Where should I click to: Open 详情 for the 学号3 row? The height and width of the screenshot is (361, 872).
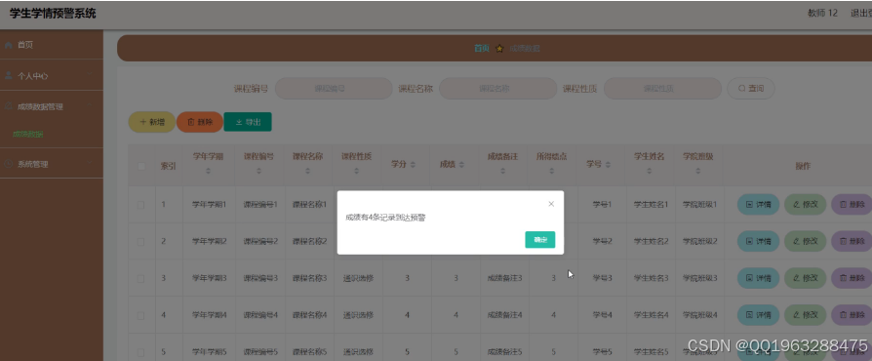[758, 278]
